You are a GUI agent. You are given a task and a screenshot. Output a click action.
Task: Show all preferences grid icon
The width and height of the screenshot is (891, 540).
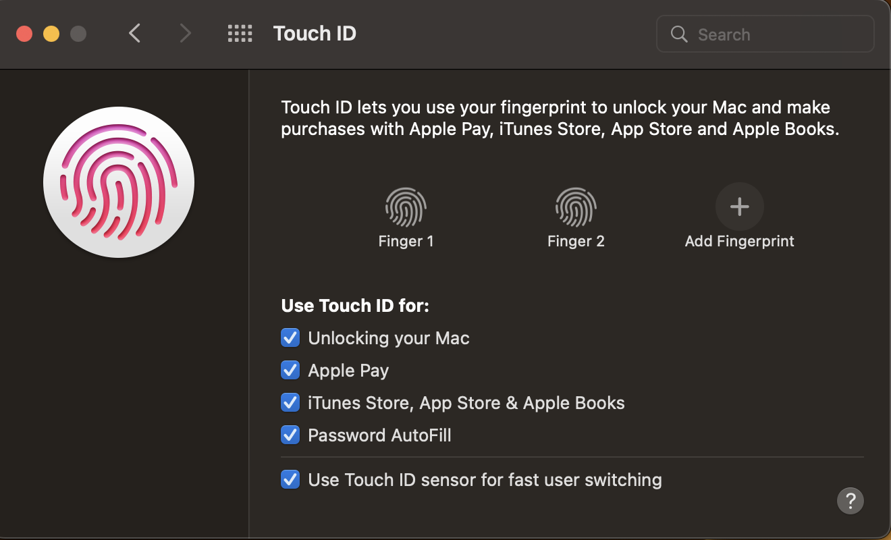point(240,34)
